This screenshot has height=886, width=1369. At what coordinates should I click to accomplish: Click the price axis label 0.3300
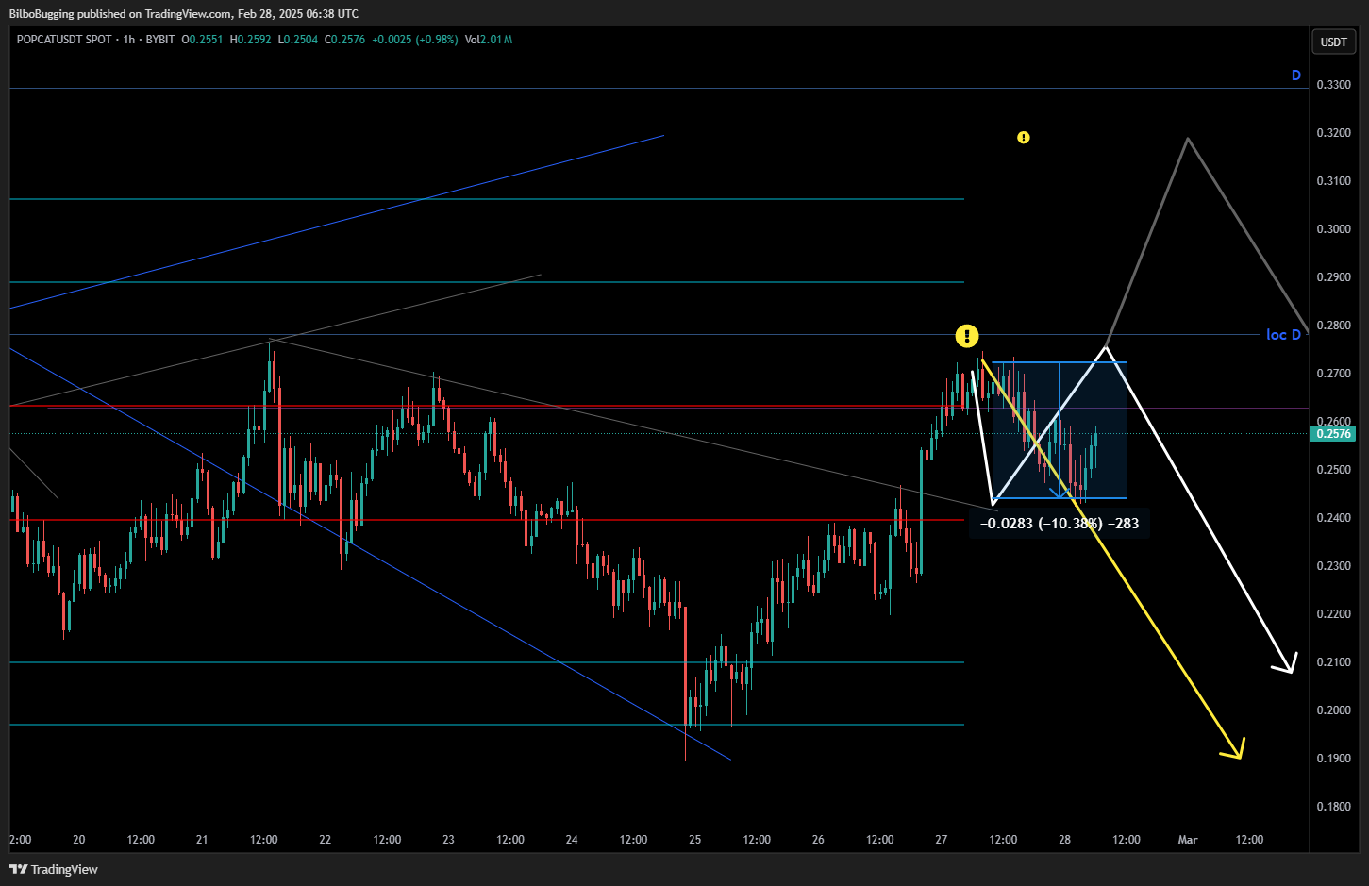click(1333, 85)
